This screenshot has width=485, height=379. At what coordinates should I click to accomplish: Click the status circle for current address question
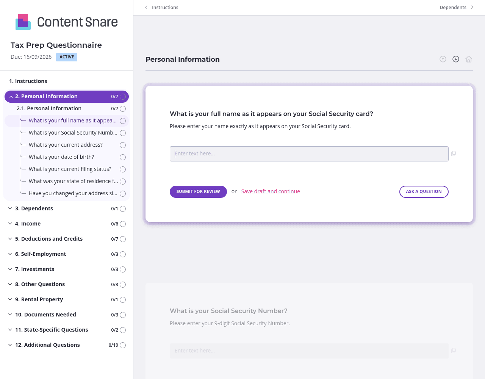(x=123, y=145)
